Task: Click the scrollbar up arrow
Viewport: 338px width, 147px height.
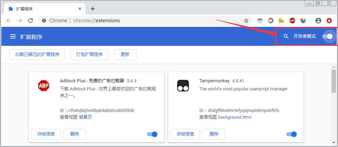Action: coord(334,67)
